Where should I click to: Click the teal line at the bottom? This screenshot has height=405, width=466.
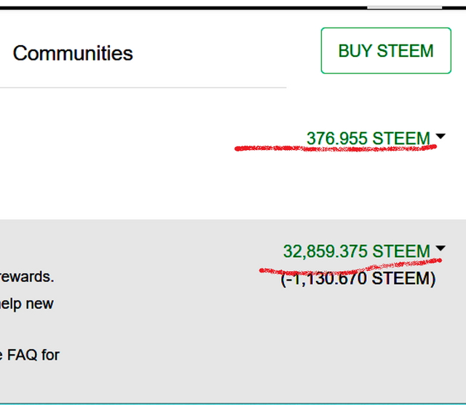coord(233,404)
